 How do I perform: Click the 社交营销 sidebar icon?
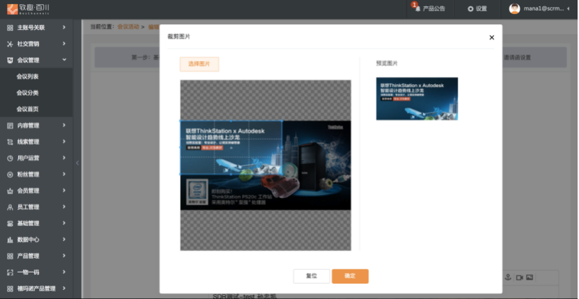(x=10, y=44)
